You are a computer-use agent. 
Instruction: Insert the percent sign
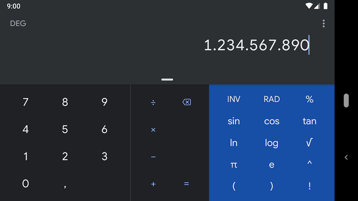(x=310, y=99)
